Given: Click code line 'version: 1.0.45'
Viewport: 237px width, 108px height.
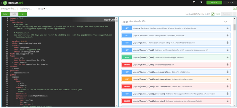Looking at the screenshot, I should [19, 41].
